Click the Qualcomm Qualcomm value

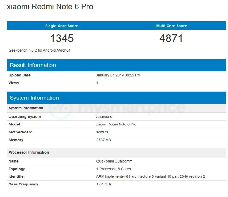(114, 161)
